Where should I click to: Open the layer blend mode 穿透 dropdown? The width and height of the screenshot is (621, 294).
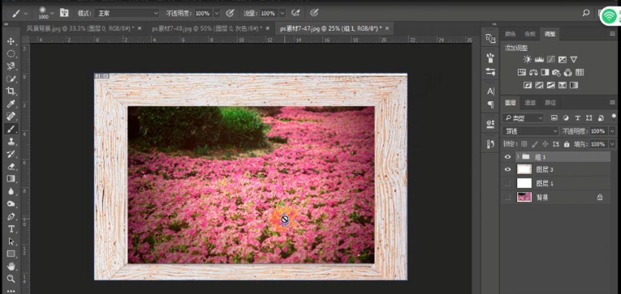tap(530, 130)
